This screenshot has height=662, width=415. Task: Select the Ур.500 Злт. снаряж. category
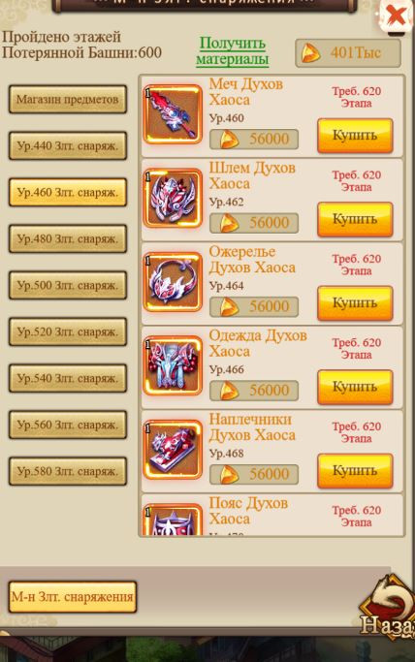(x=68, y=285)
